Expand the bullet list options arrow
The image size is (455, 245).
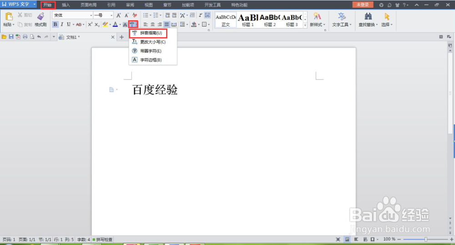[x=151, y=15]
